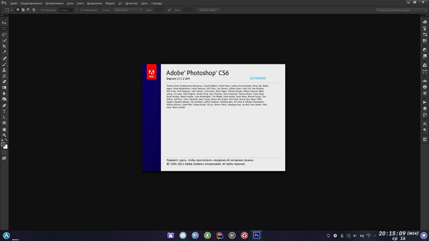
Task: Open the Photoshop taskbar icon
Action: tap(257, 235)
